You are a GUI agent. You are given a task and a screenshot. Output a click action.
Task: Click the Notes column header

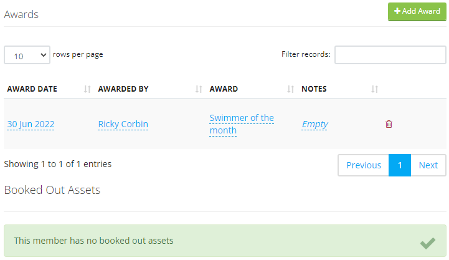click(x=314, y=89)
